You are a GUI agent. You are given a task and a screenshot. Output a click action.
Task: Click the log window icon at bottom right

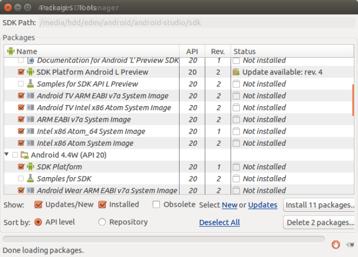350,245
